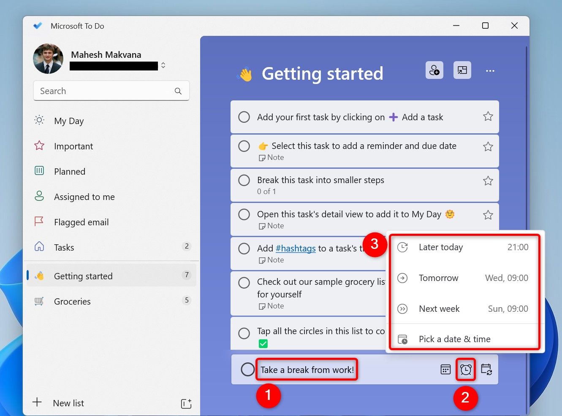This screenshot has height=416, width=562.
Task: Click the Mahesh Makvana profile picture
Action: pos(48,59)
